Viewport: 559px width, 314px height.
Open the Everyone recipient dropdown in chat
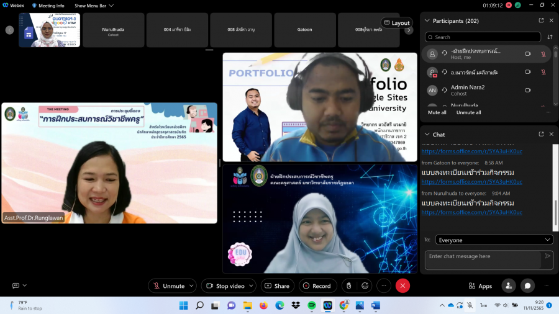click(494, 240)
